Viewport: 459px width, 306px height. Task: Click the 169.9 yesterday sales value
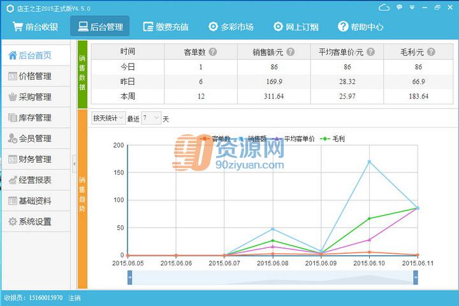tap(274, 81)
